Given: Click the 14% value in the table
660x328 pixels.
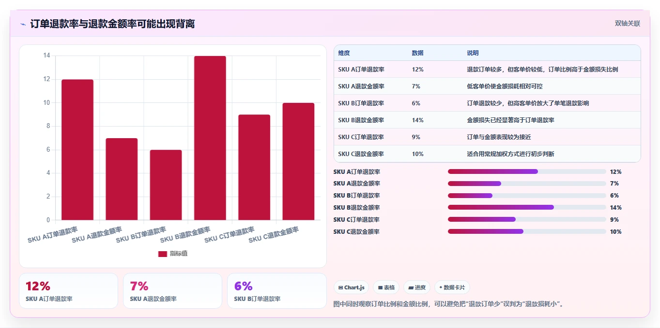Looking at the screenshot, I should click(417, 120).
